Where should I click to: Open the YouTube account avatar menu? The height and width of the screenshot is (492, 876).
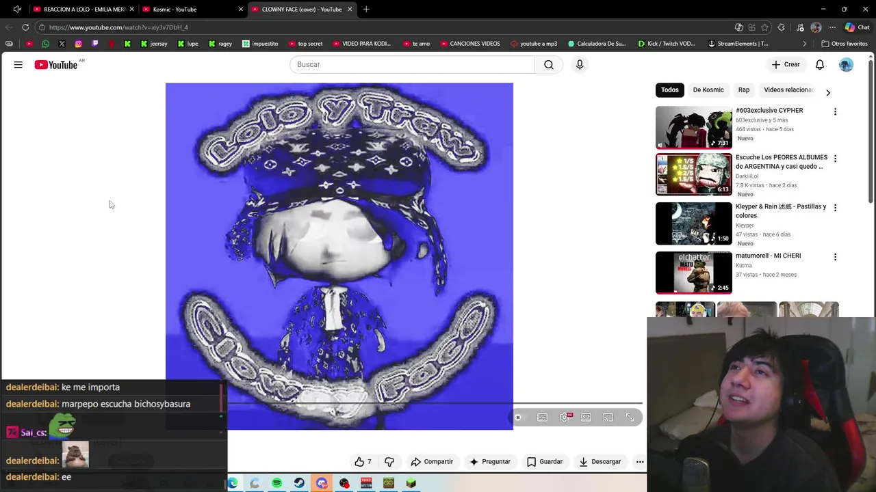pos(847,64)
